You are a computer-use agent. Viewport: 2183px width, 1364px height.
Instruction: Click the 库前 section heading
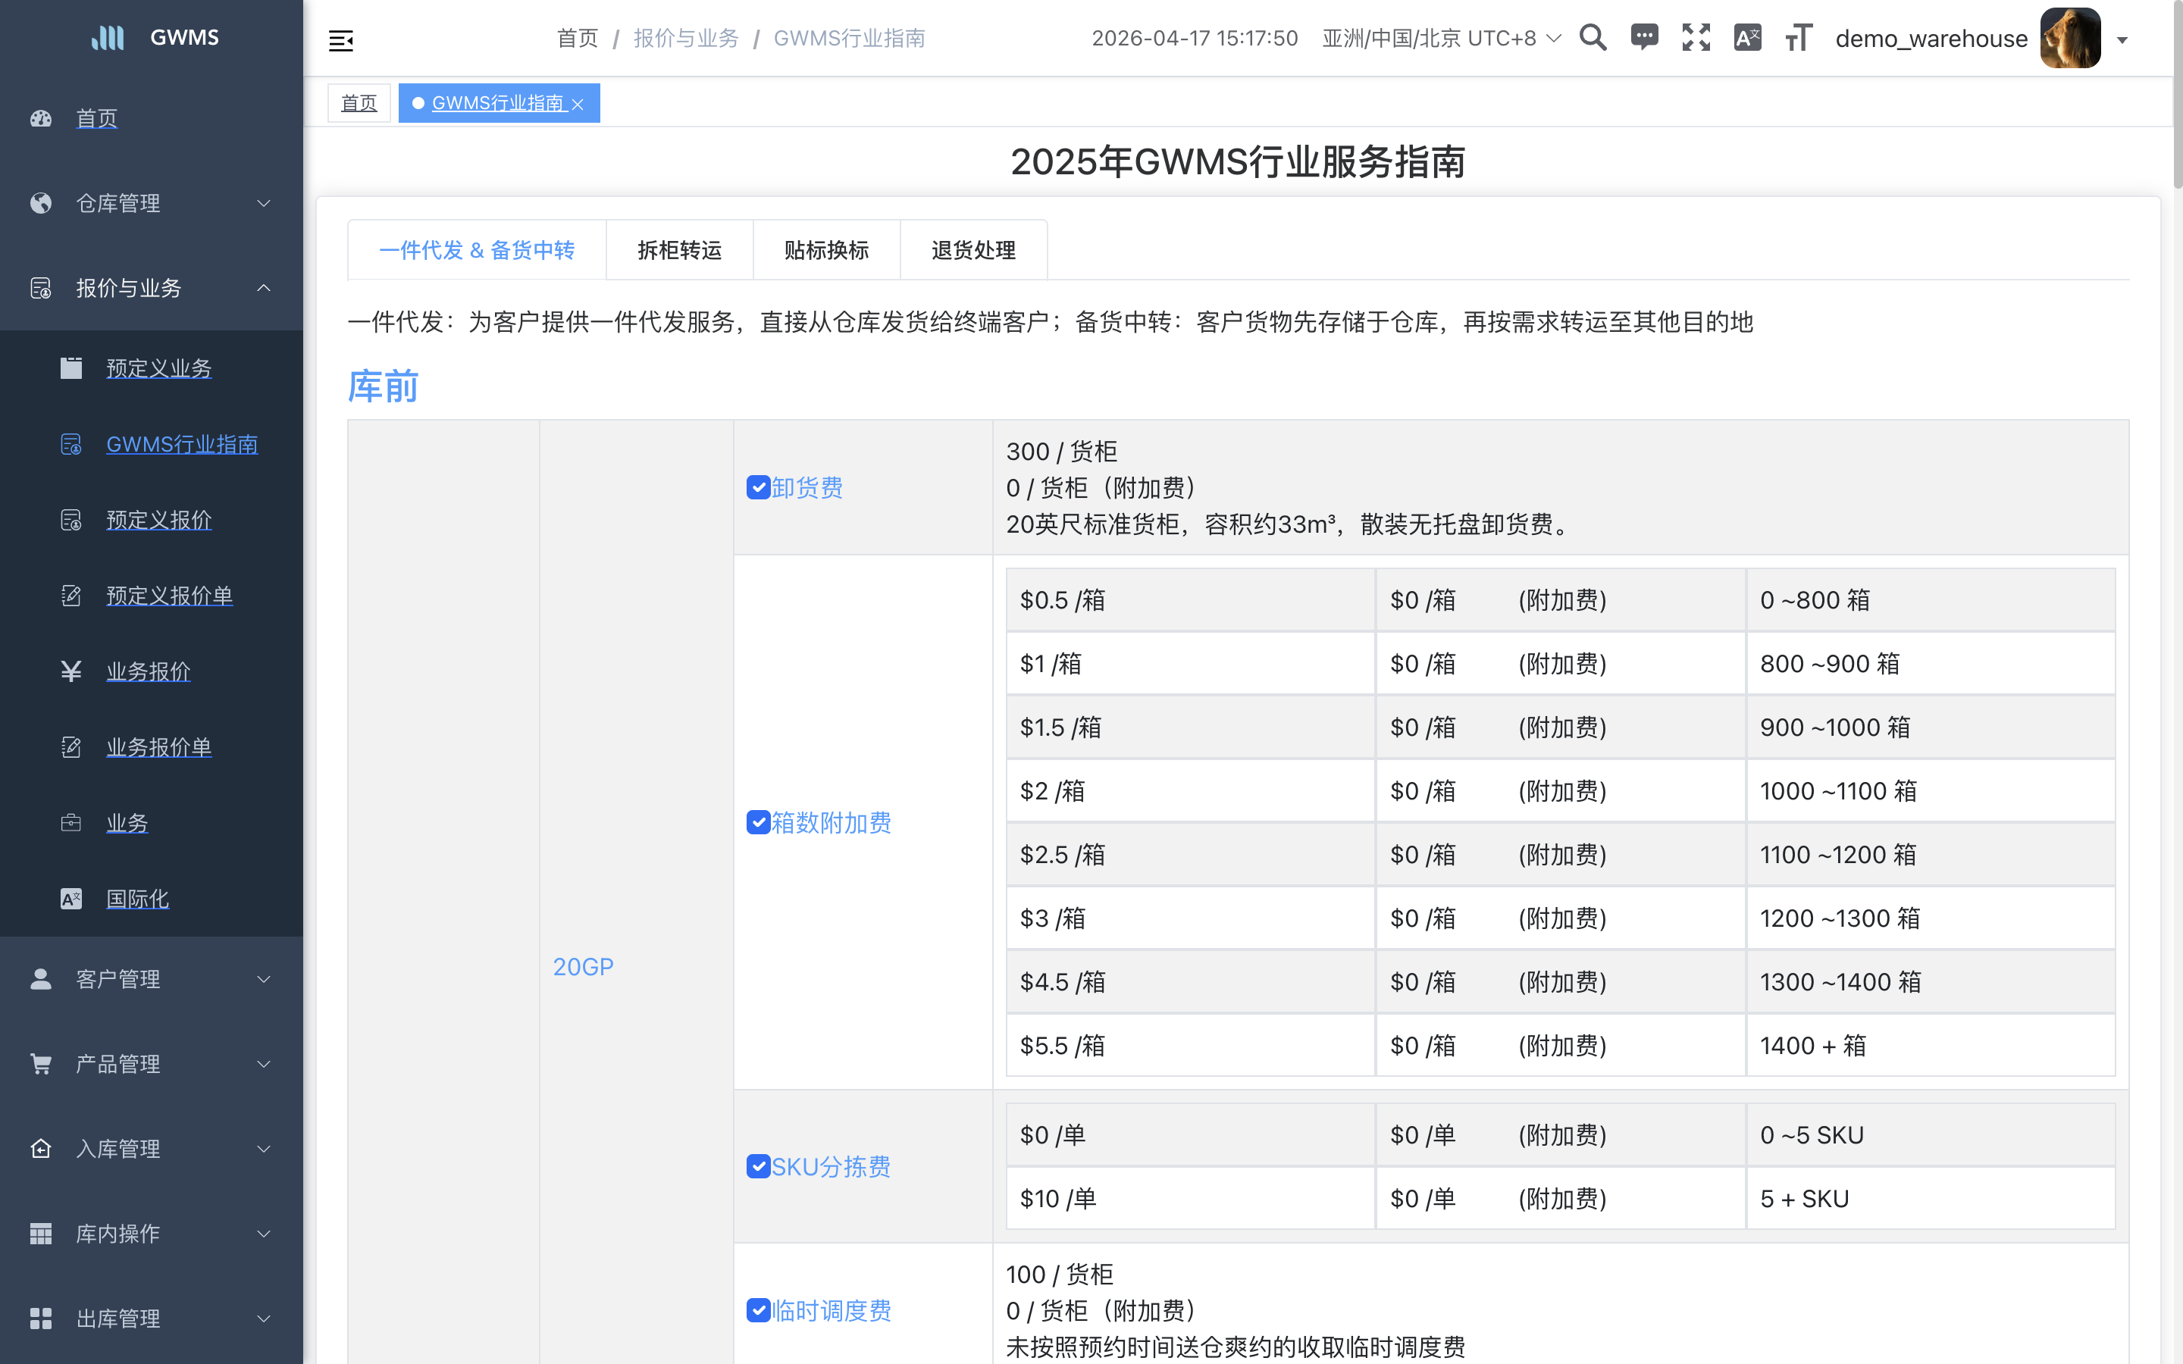pos(383,386)
